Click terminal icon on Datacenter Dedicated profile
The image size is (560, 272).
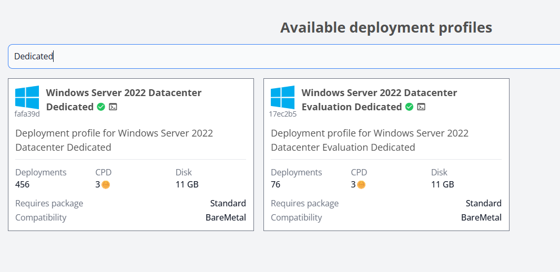click(113, 107)
